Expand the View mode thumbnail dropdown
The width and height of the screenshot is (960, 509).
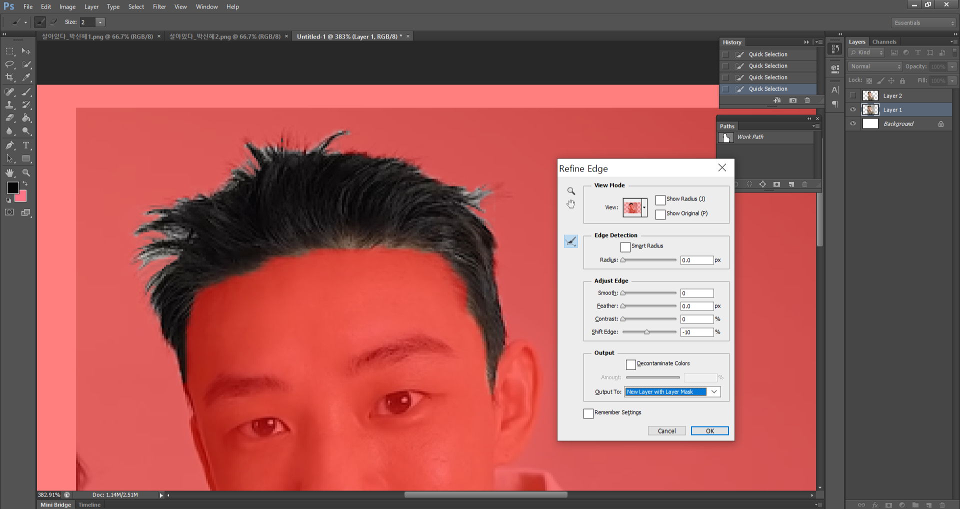click(644, 207)
